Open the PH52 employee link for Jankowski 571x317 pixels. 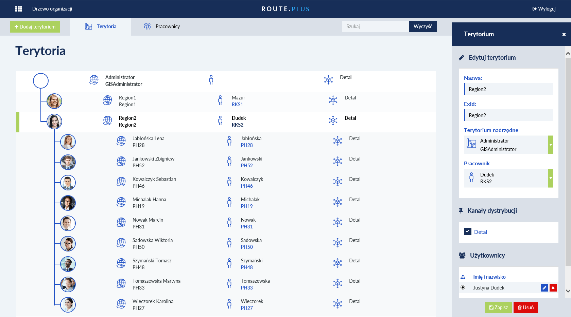247,166
